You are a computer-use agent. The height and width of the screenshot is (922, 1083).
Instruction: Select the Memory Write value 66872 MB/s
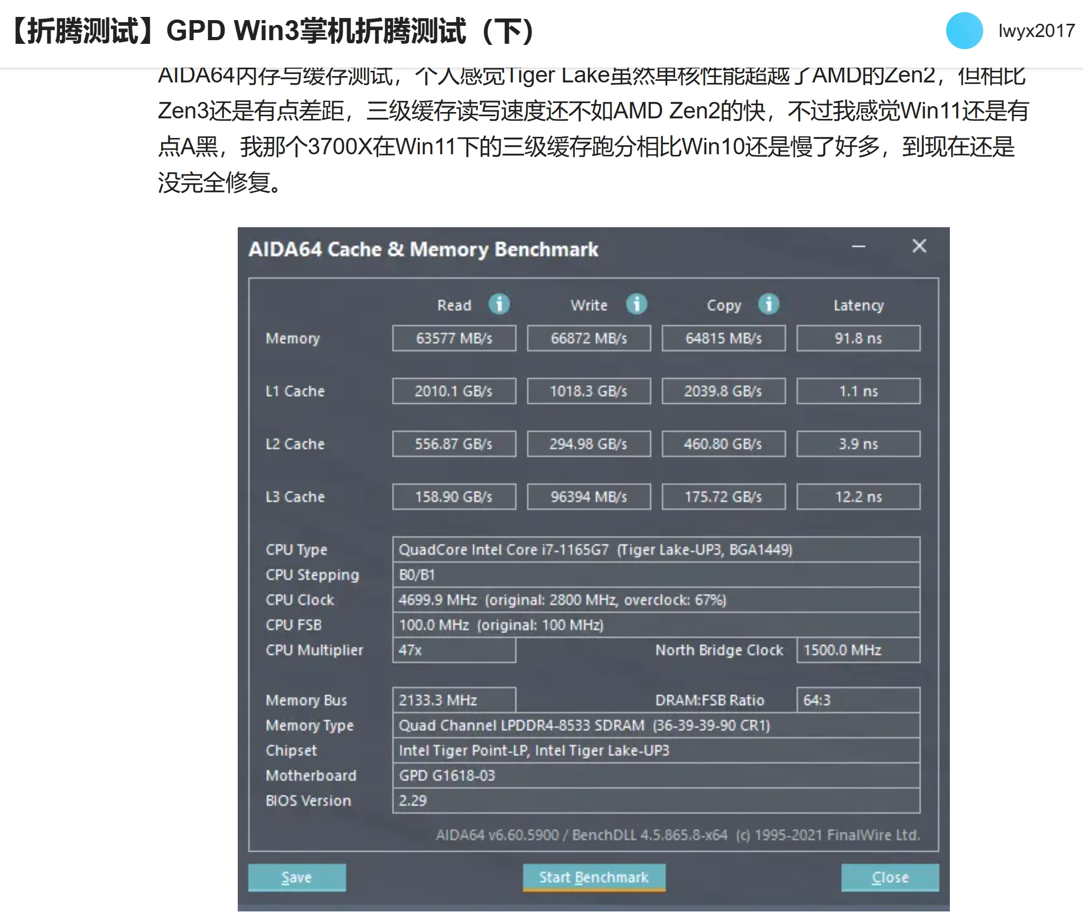click(x=589, y=338)
